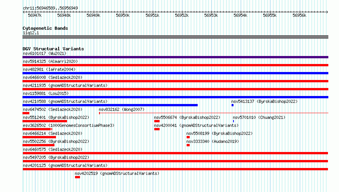Click the 56950k ruler position

[123, 15]
